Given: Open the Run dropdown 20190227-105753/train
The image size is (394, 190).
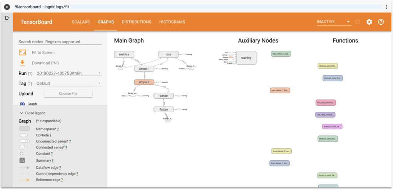Looking at the screenshot, I should click(x=69, y=73).
